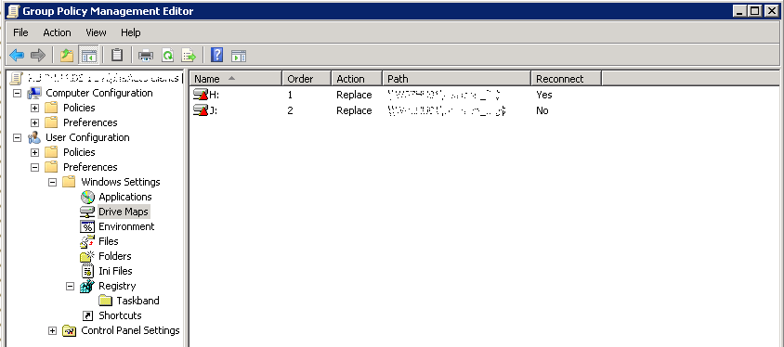Click the policy scroll icon at tree root
The image size is (784, 347).
[x=17, y=78]
